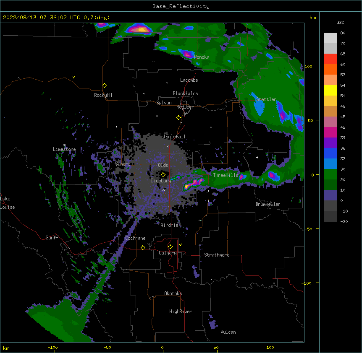Click the Strathmore label
Image resolution: width=362 pixels, height=353 pixels.
(x=217, y=255)
